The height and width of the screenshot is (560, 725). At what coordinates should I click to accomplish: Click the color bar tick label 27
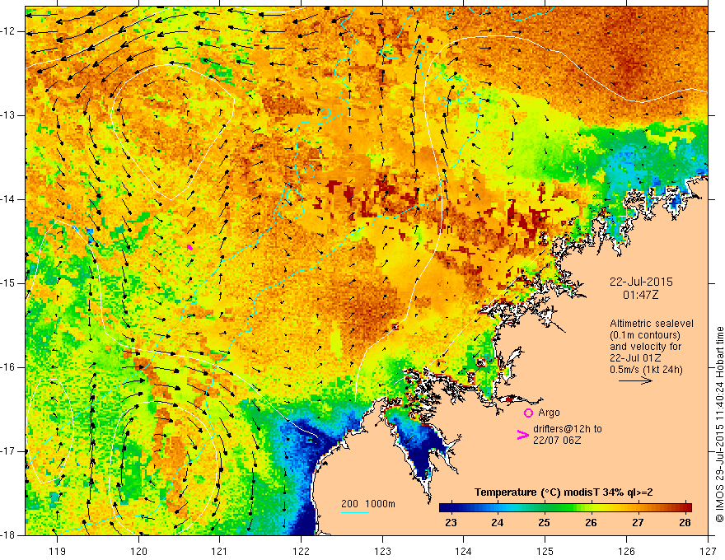(x=638, y=523)
